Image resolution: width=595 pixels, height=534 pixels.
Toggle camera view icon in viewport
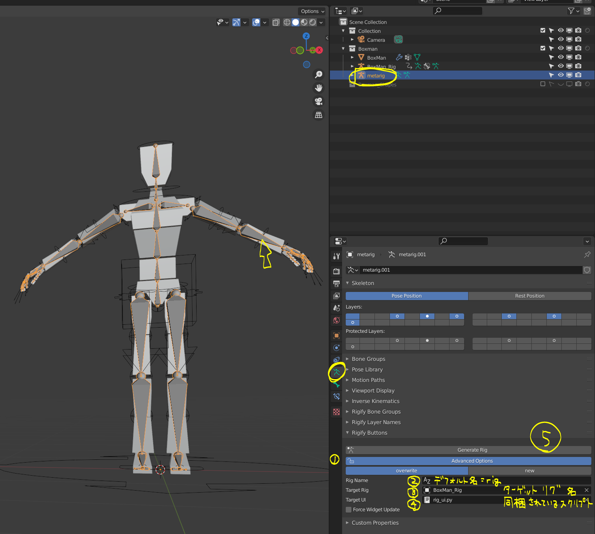pos(319,101)
